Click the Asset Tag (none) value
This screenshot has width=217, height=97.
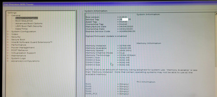[123, 22]
